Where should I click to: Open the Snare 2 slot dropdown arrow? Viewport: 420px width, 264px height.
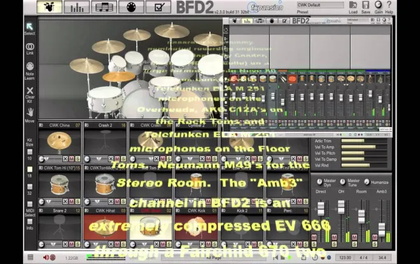pyautogui.click(x=53, y=244)
